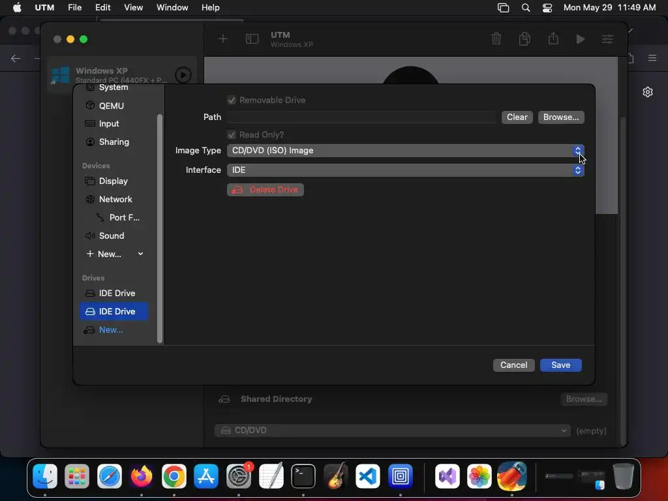668x501 pixels.
Task: Click the back arrow in background window
Action: (x=16, y=58)
